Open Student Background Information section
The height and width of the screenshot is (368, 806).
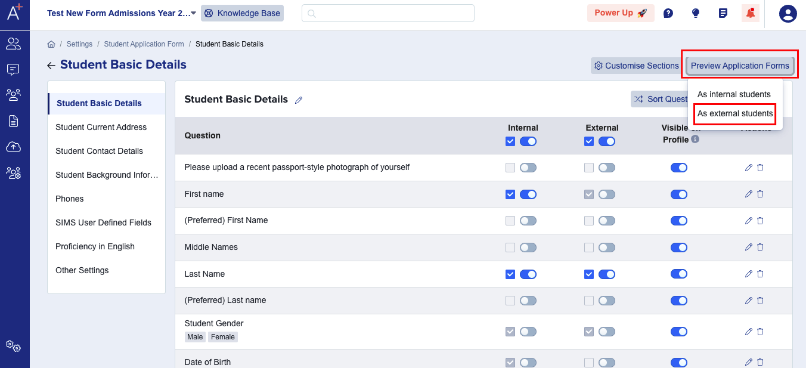pos(107,175)
